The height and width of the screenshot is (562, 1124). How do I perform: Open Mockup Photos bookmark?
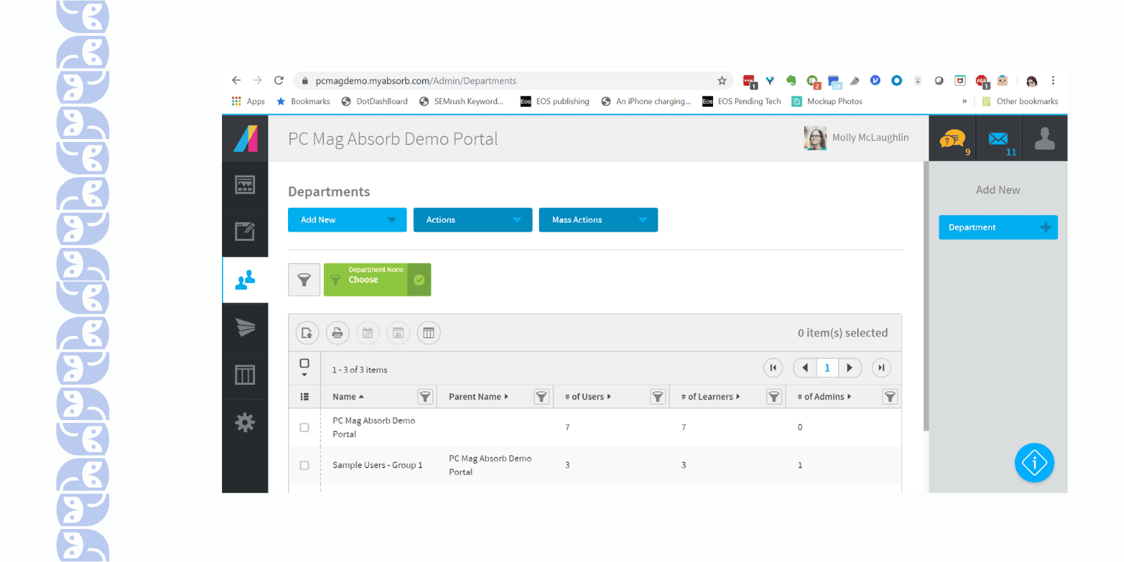[x=827, y=101]
